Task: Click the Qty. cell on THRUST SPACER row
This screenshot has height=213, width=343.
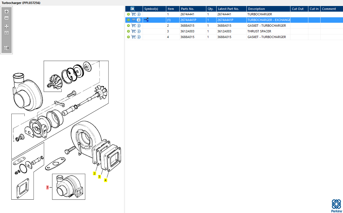Action: tap(211, 31)
